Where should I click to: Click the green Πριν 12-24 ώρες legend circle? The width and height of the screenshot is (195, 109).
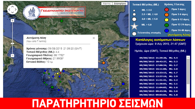pyautogui.click(x=167, y=25)
